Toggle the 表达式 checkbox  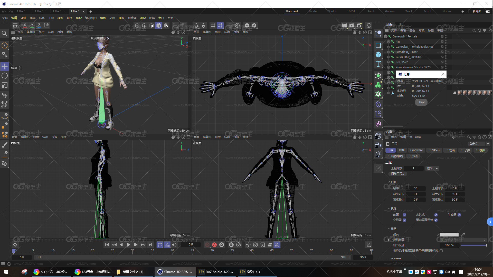tap(436, 215)
